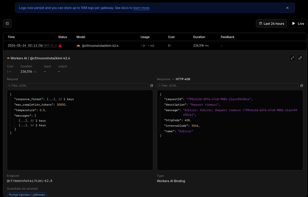The height and width of the screenshot is (197, 308).
Task: Click the Prompt Injection / Jailbreaks guardrail tag
Action: point(27,195)
